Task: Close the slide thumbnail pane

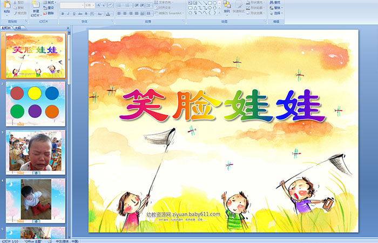Action: point(68,28)
